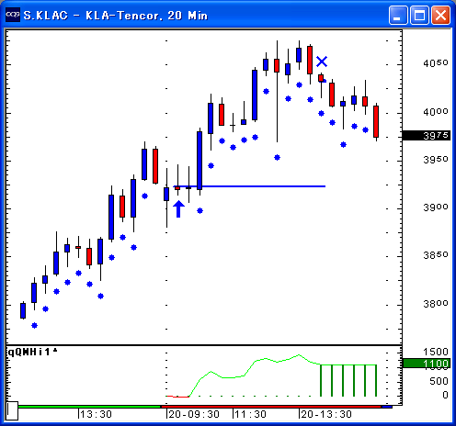Click the 3850 price scale label
Viewport: 456px width, 426px height.
tap(436, 255)
